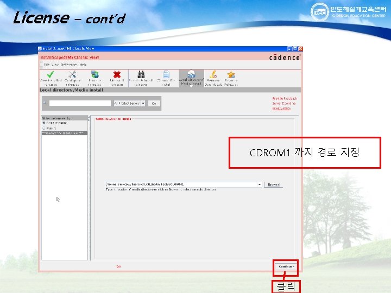Select the Release Name filter radio button
391x293 pixels.
click(44, 123)
